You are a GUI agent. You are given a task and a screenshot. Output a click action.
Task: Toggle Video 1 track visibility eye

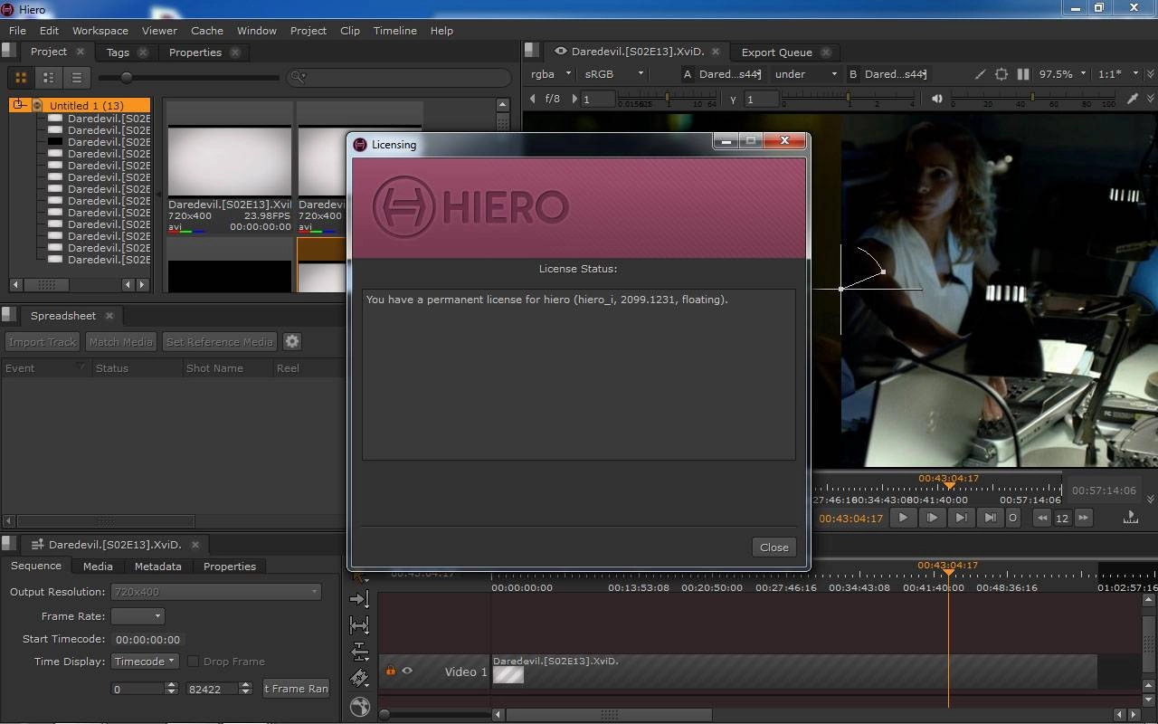[x=407, y=671]
